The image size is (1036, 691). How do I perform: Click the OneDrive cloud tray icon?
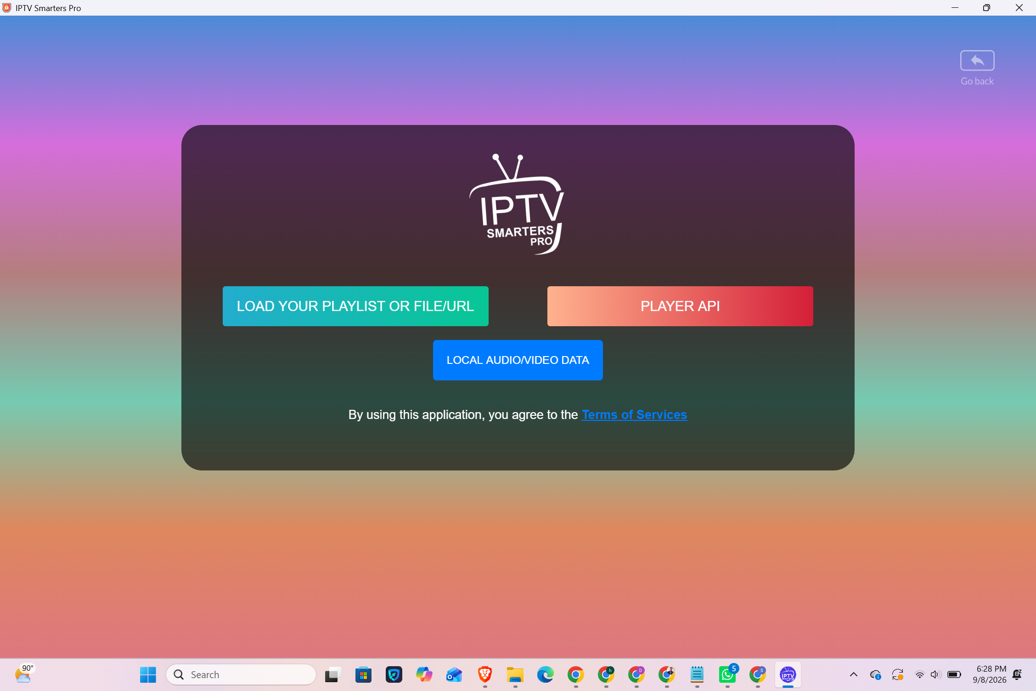tap(875, 674)
